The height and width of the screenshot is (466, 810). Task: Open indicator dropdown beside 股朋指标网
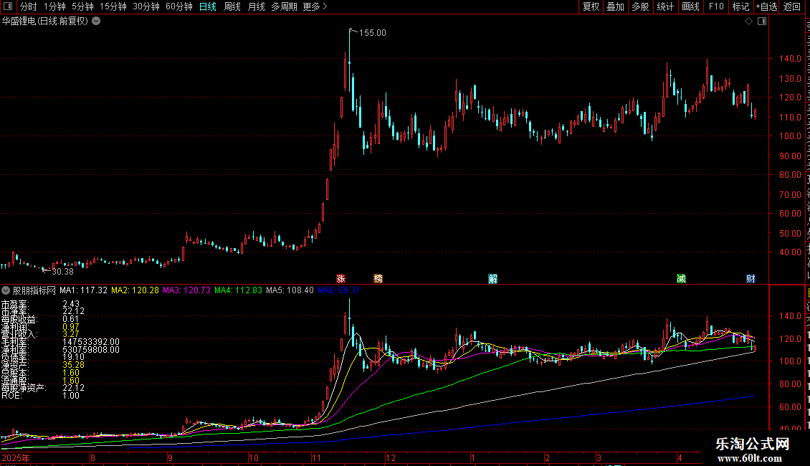click(6, 290)
